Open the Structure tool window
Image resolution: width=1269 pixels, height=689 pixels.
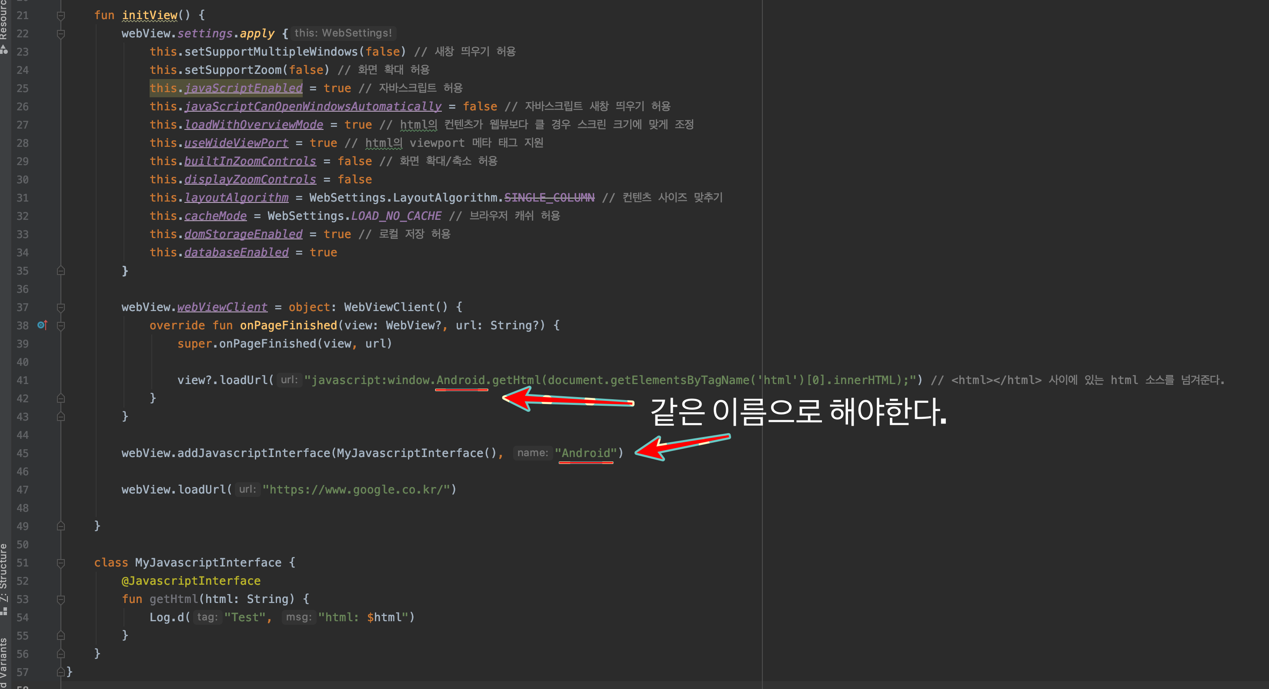coord(4,571)
